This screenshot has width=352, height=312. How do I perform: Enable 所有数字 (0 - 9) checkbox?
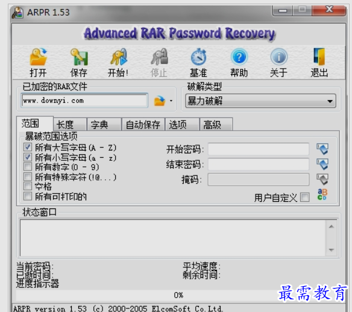(28, 167)
